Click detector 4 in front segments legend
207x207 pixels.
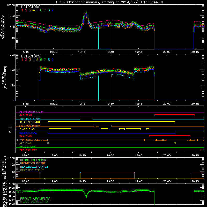(x=34, y=10)
